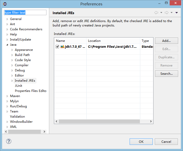
Task: Open Properties Files Editor preferences
Action: coord(31,91)
